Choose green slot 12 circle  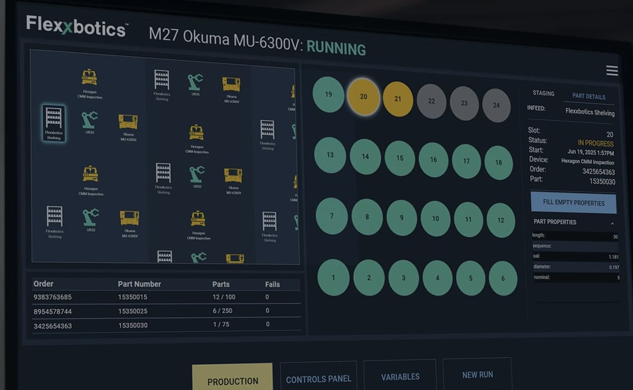[500, 220]
